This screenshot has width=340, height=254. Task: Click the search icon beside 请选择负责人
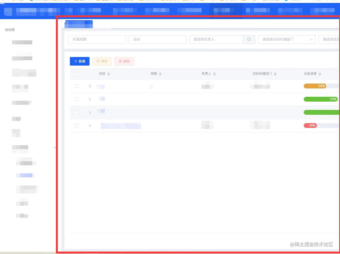(x=249, y=39)
